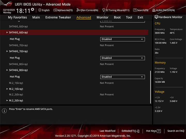The width and height of the screenshot is (186, 139).
Task: Open the settings gear next to the clock
Action: click(33, 10)
